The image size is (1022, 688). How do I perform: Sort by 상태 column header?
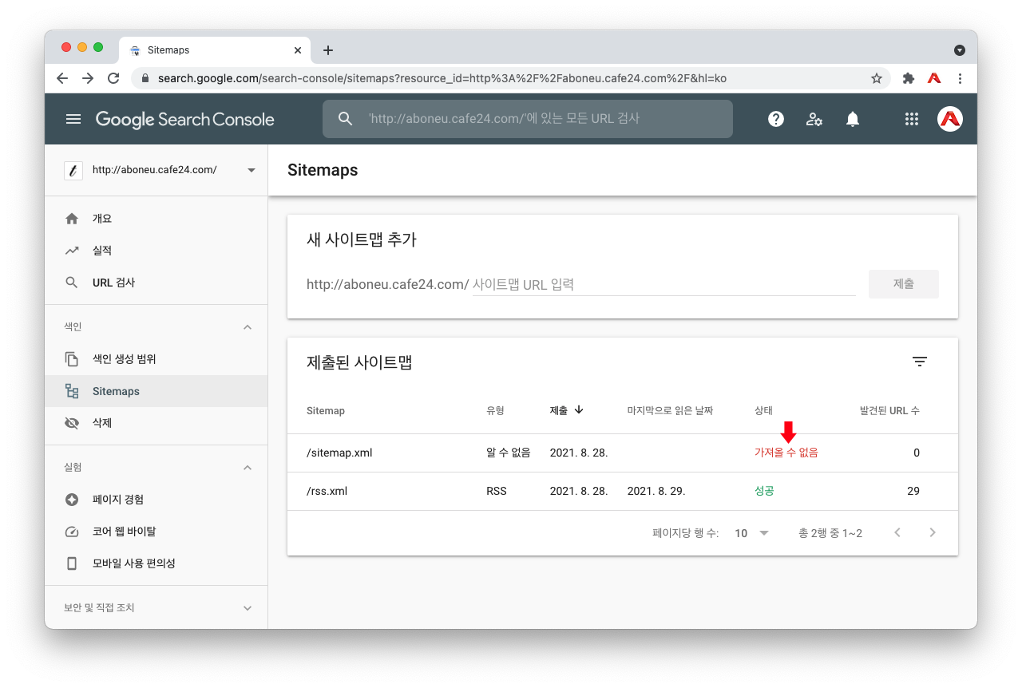[x=764, y=410]
